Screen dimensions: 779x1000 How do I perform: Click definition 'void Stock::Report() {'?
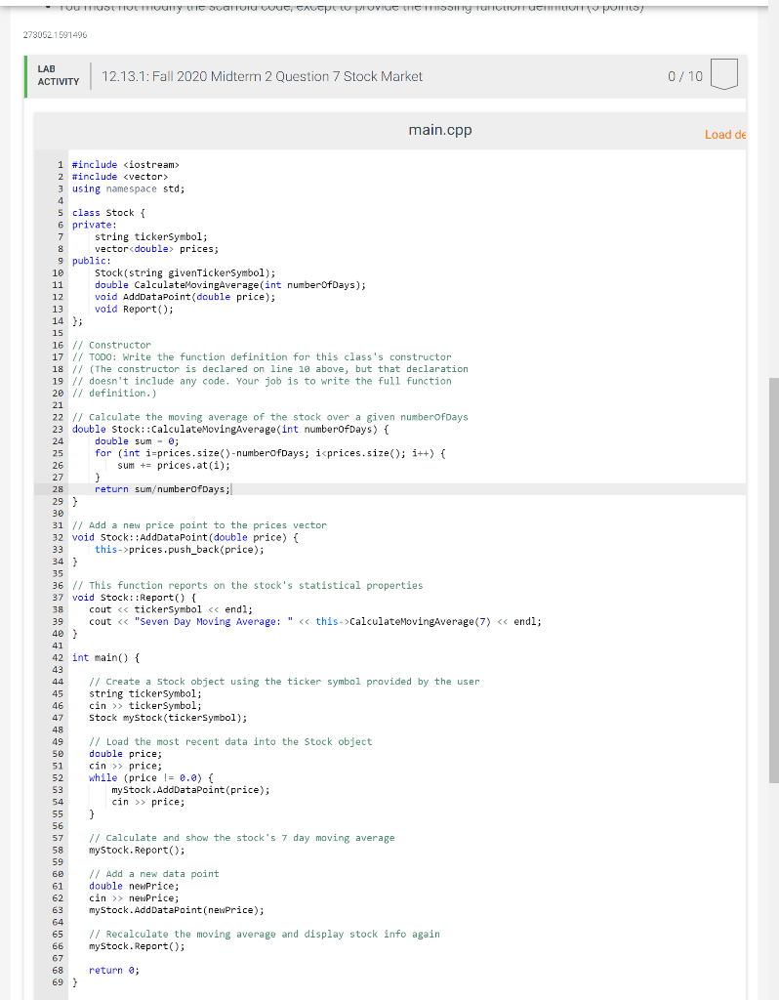tap(134, 598)
